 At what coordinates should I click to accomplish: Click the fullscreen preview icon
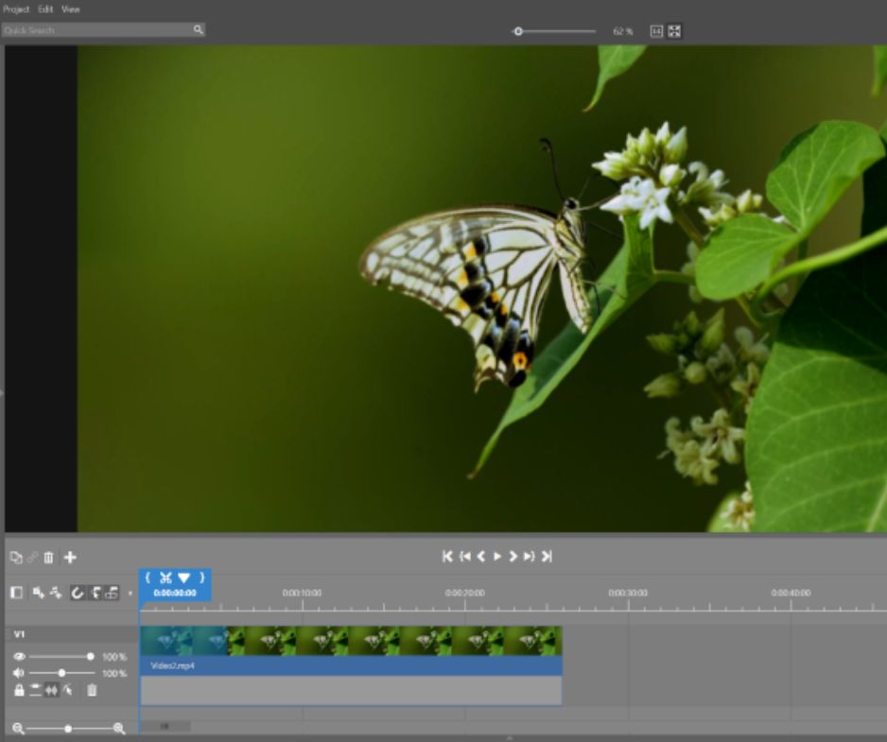[674, 31]
